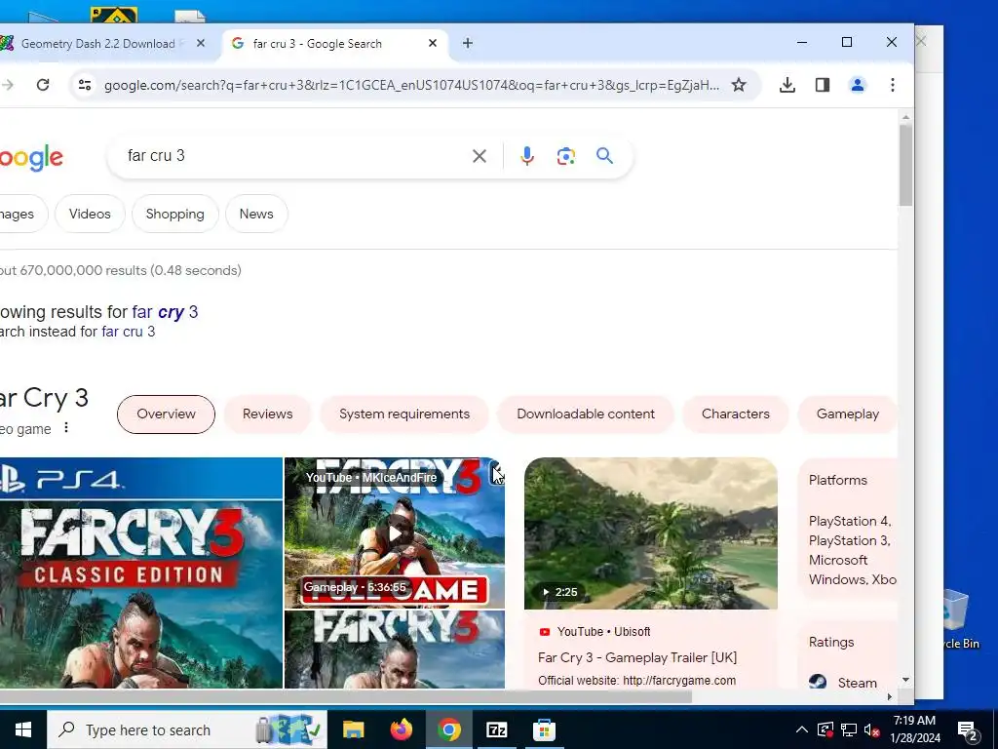Open System requirements chip
998x749 pixels.
click(404, 414)
